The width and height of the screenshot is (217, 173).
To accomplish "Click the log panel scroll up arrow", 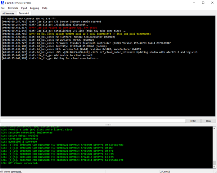I will 214,129.
